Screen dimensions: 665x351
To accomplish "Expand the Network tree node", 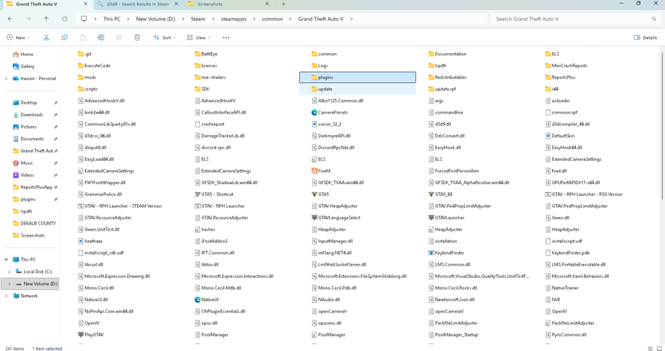I will 6,296.
